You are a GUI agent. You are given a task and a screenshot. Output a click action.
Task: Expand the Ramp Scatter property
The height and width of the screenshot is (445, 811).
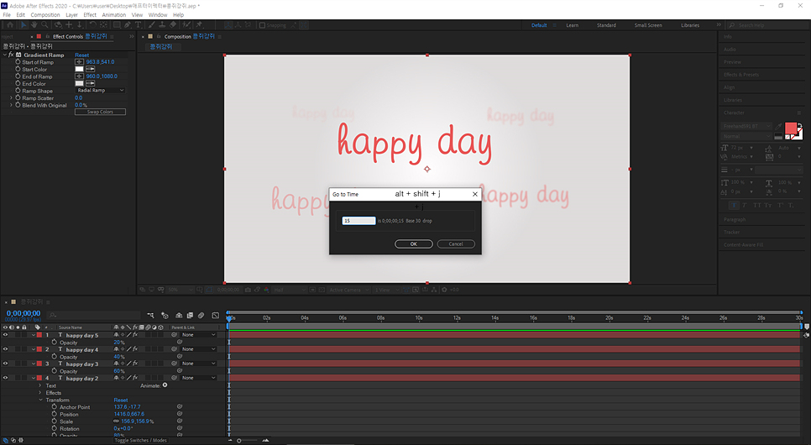[12, 97]
